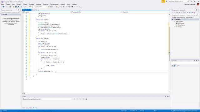The height and width of the screenshot is (112, 200).
Task: Click the Refresh icon in Solution Explorer
Action: coord(190,12)
